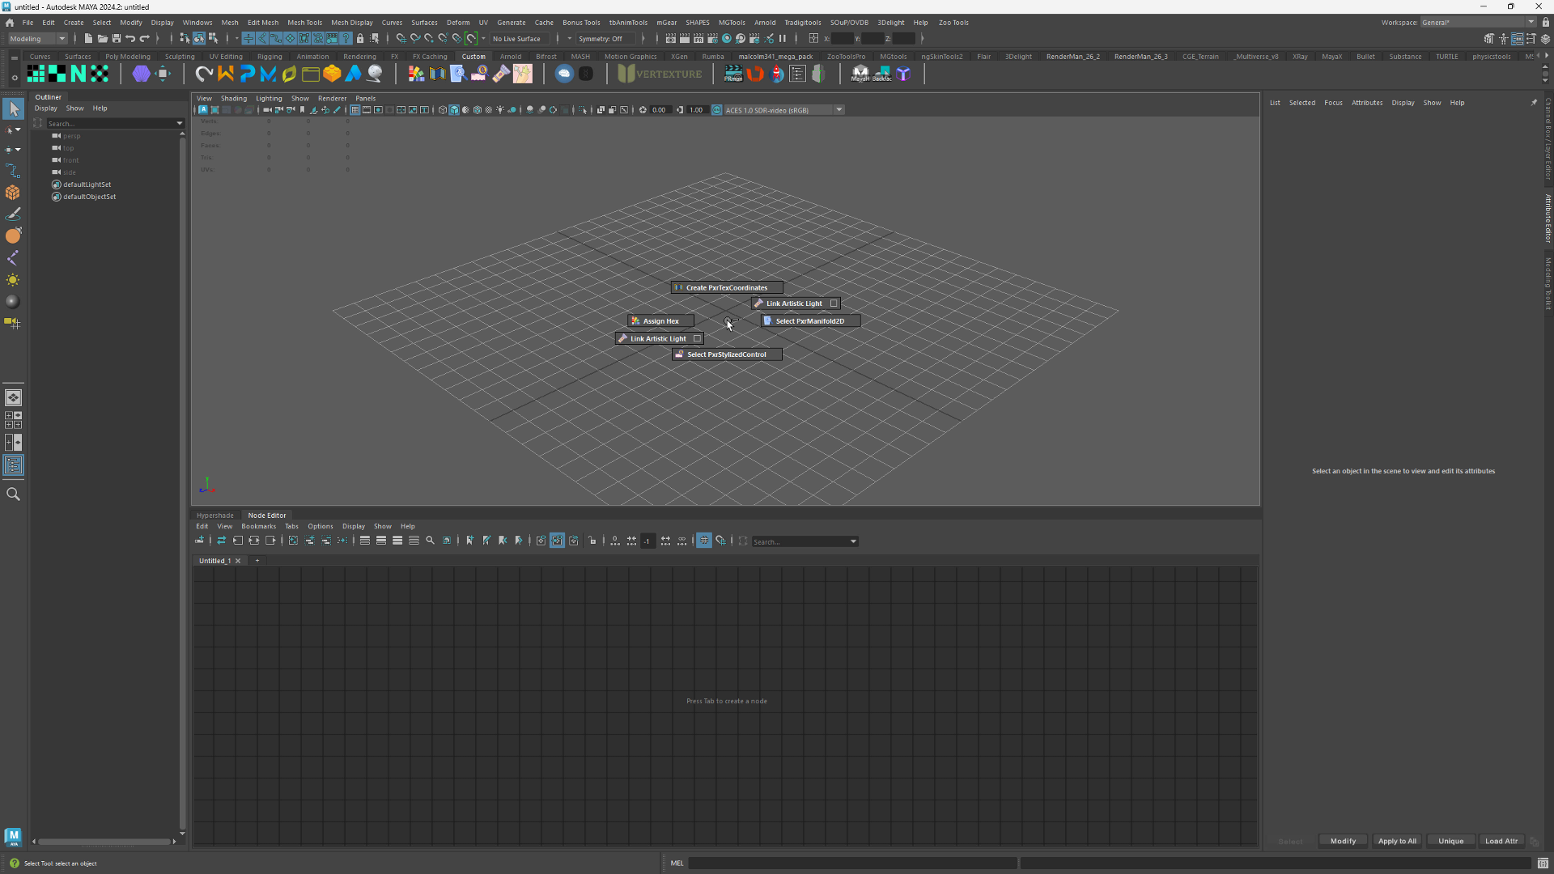Open the search magnifier in left toolbox
This screenshot has width=1554, height=874.
(13, 494)
